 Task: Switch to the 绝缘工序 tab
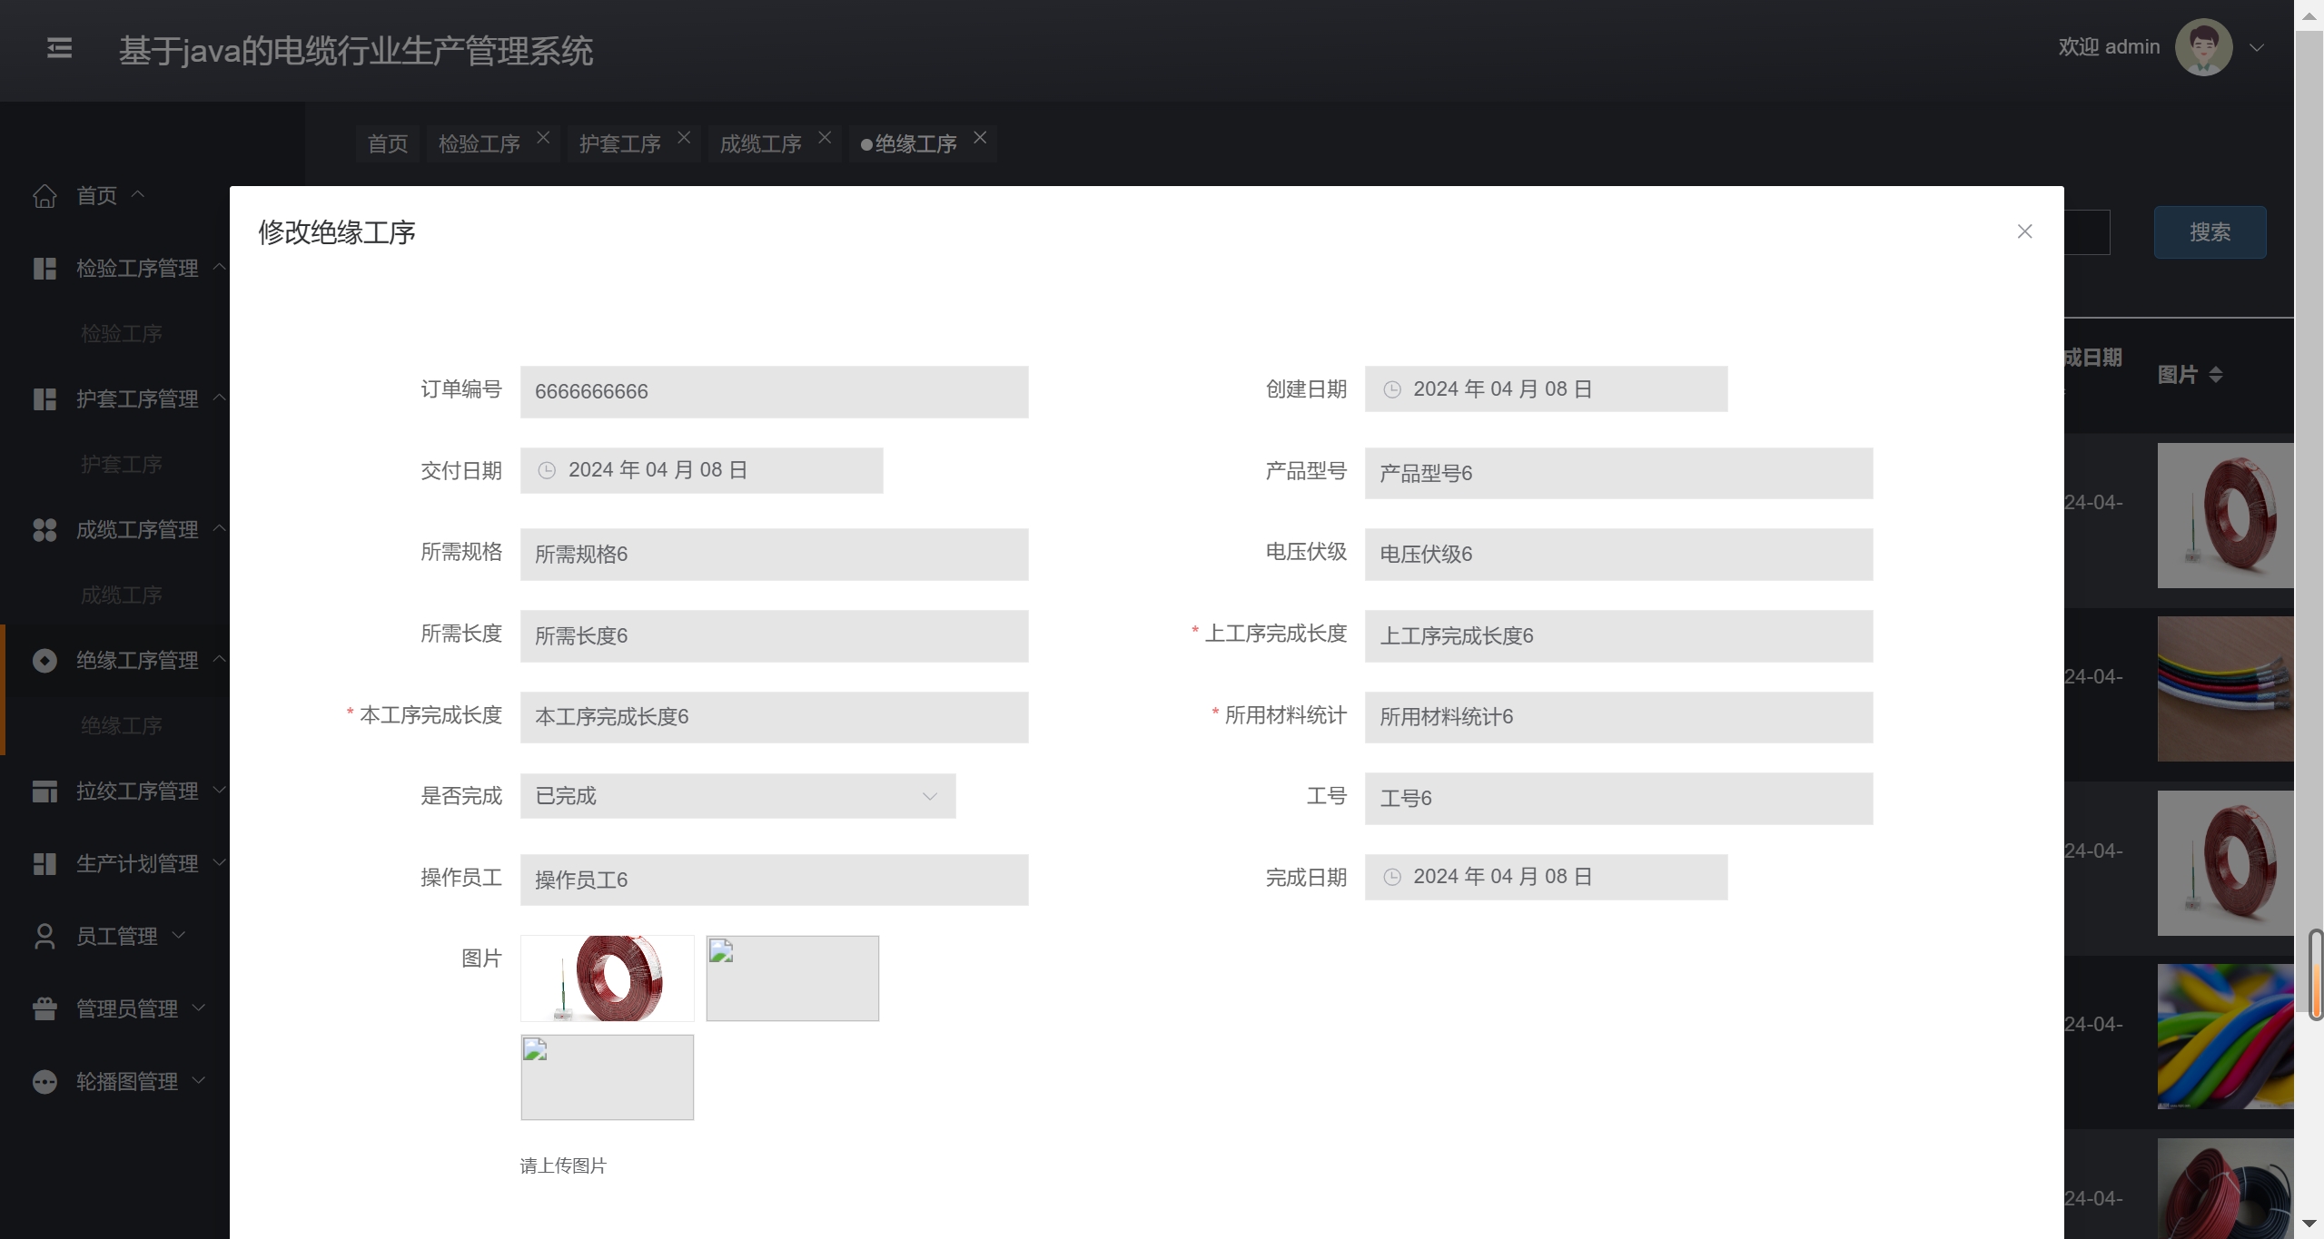[x=915, y=143]
